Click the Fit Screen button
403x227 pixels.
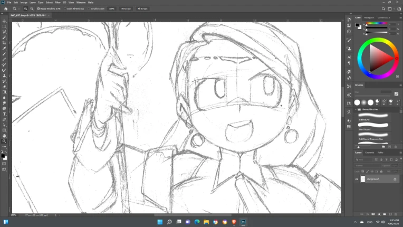tap(126, 9)
